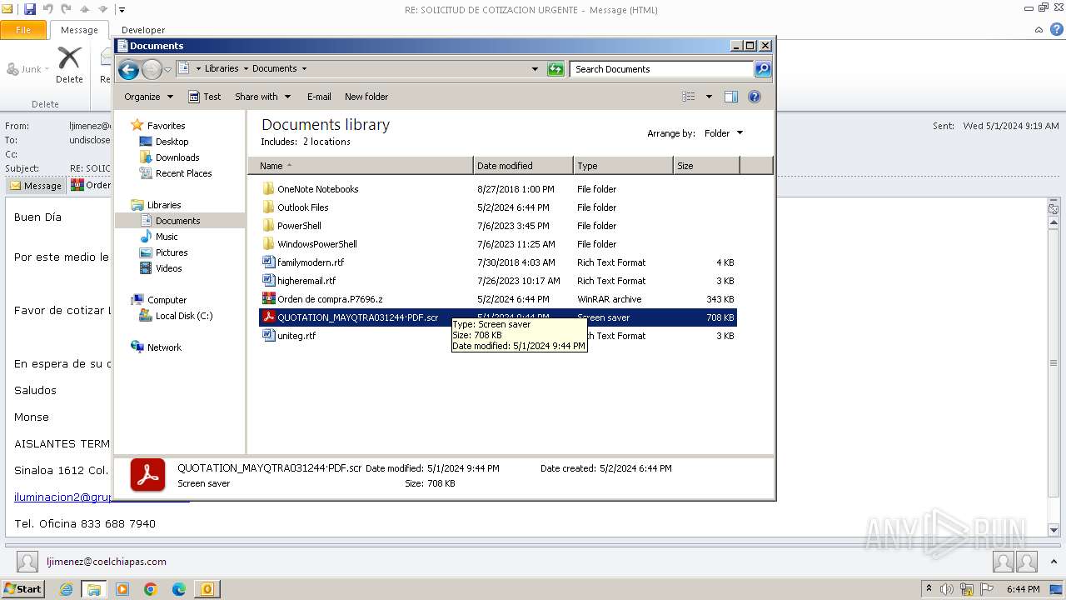Go back with the Explorer Back arrow
The width and height of the screenshot is (1066, 600).
(128, 69)
